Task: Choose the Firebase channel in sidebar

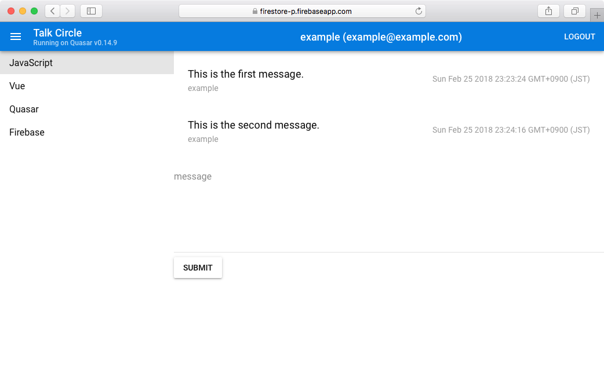Action: pyautogui.click(x=87, y=132)
